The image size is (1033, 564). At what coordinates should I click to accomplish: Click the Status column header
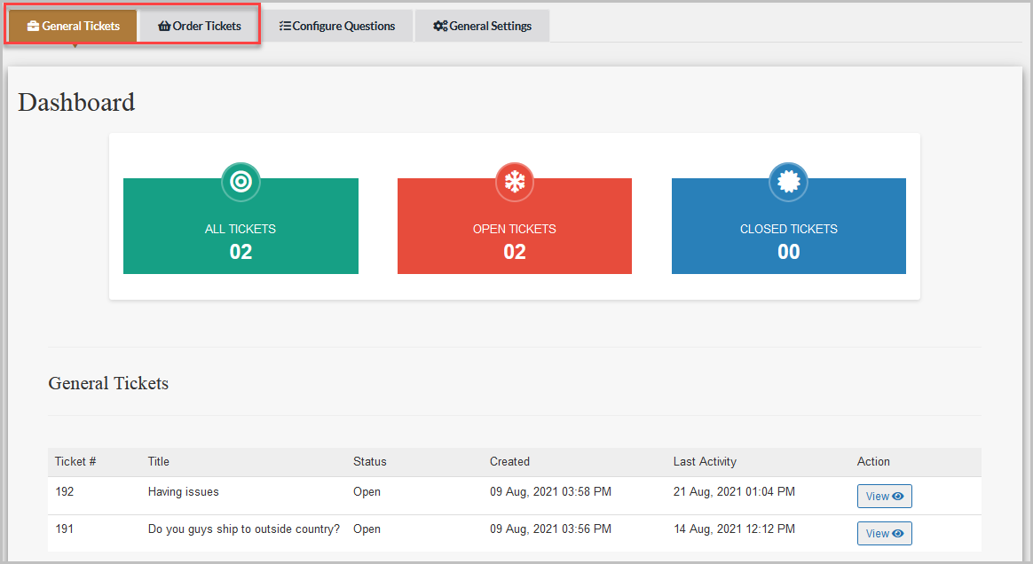click(369, 461)
